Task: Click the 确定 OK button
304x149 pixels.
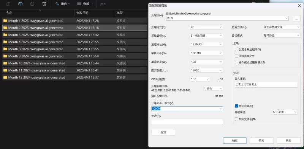Action: pos(235,141)
